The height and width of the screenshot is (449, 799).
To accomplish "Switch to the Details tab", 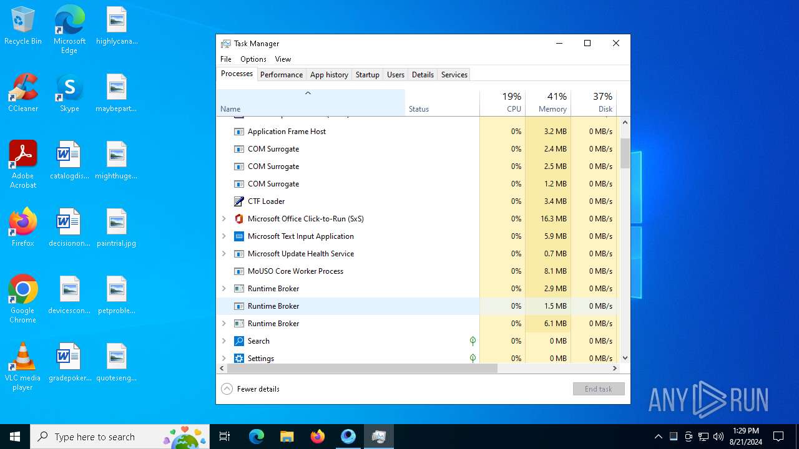I will click(x=423, y=75).
